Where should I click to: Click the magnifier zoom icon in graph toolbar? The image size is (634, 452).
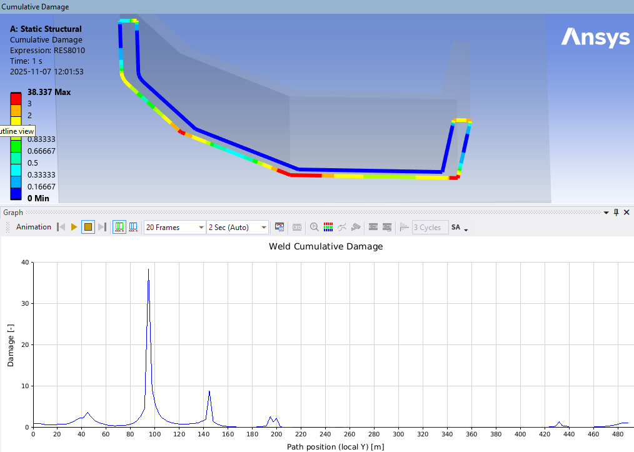(x=314, y=228)
